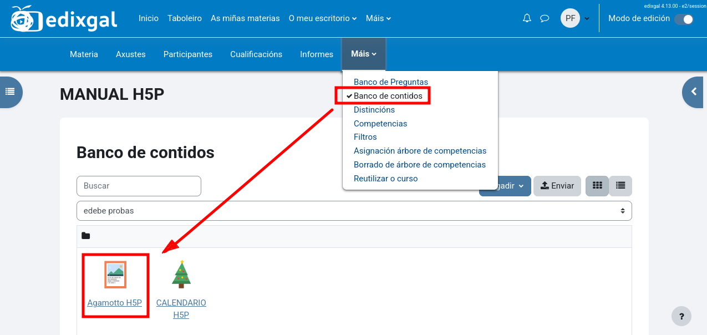Click the root folder icon in breadcrumb
The height and width of the screenshot is (335, 707).
tap(85, 236)
